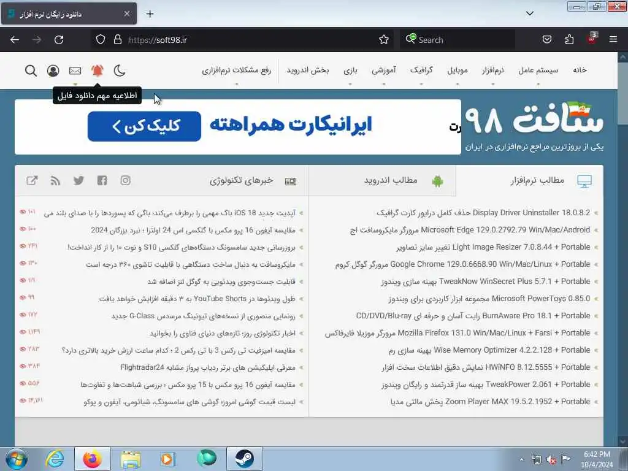Screen dimensions: 628x471
Task: Open the user account profile icon
Action: click(53, 71)
